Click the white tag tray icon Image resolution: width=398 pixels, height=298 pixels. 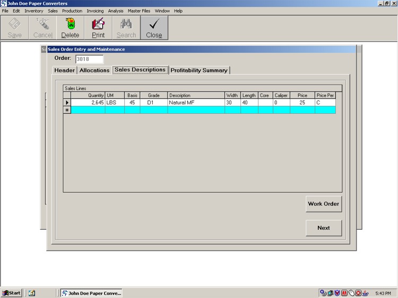tap(351, 293)
